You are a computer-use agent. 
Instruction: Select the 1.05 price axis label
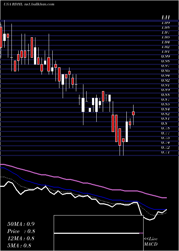point(165,37)
